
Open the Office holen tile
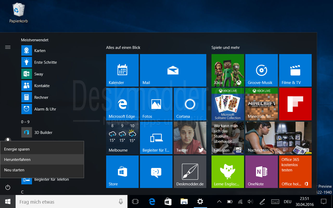[x=295, y=172]
